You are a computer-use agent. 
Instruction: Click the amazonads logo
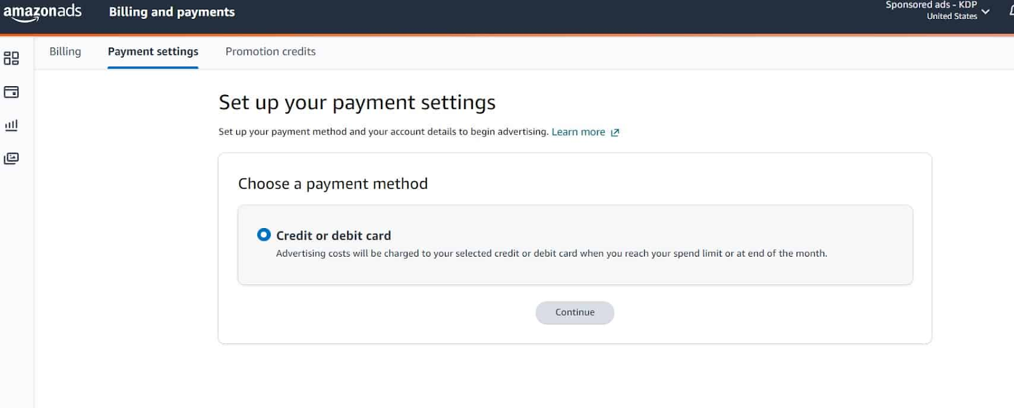click(x=42, y=12)
